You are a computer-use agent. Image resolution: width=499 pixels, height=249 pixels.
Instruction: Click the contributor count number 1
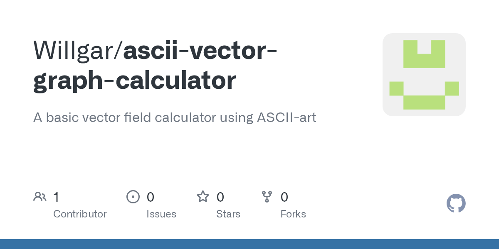(56, 197)
